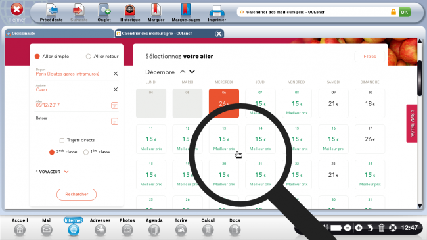Open the Filtres button

370,57
